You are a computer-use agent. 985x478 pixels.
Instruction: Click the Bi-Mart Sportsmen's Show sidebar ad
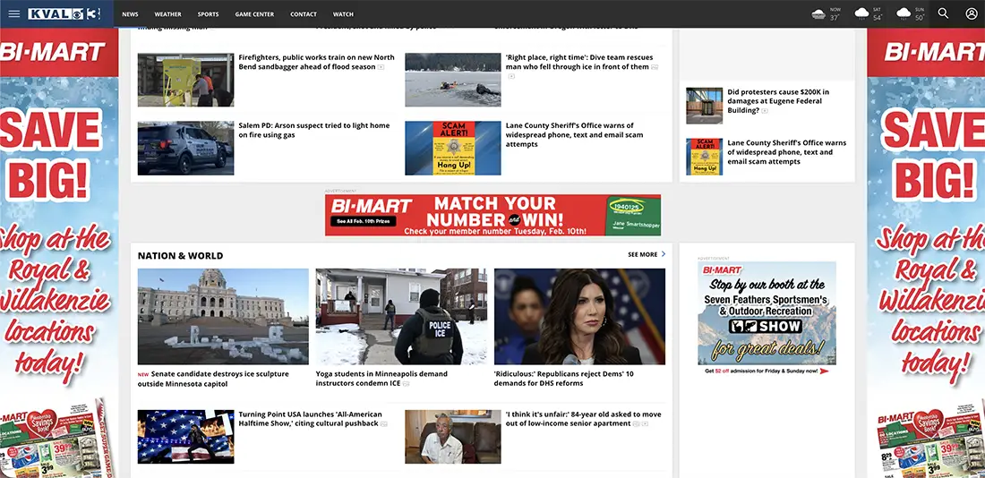pos(767,318)
